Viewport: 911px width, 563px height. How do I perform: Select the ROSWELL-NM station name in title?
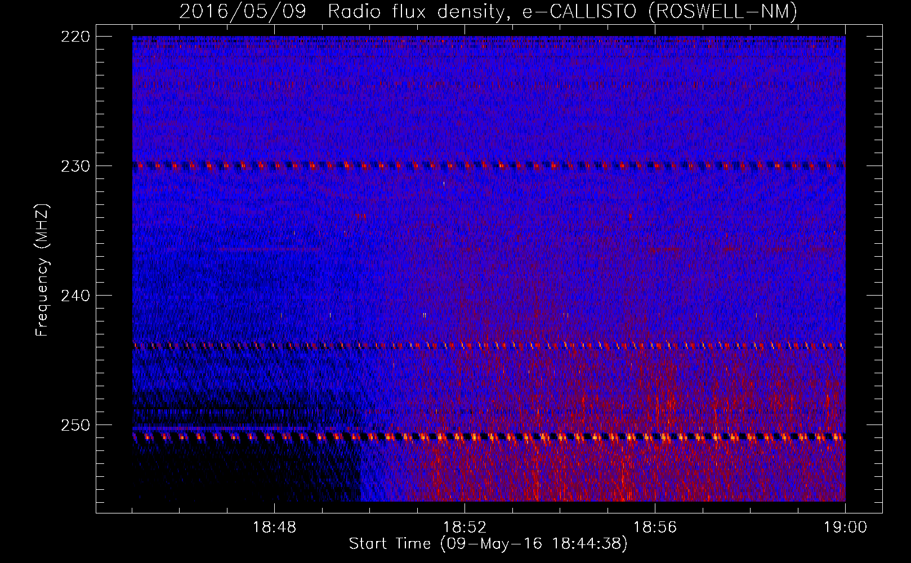(x=723, y=11)
